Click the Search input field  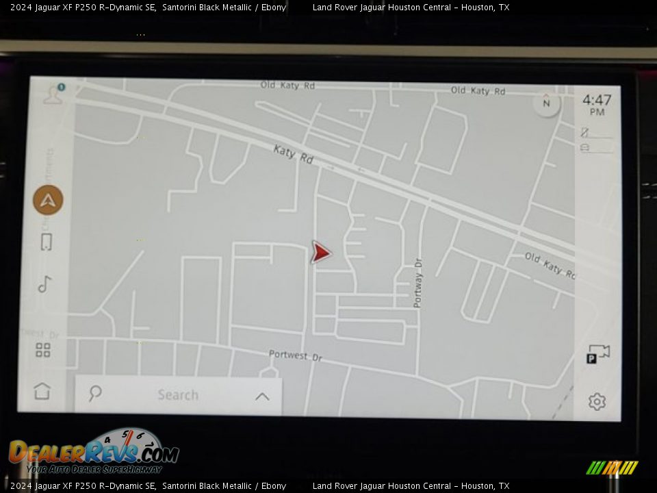pyautogui.click(x=178, y=395)
